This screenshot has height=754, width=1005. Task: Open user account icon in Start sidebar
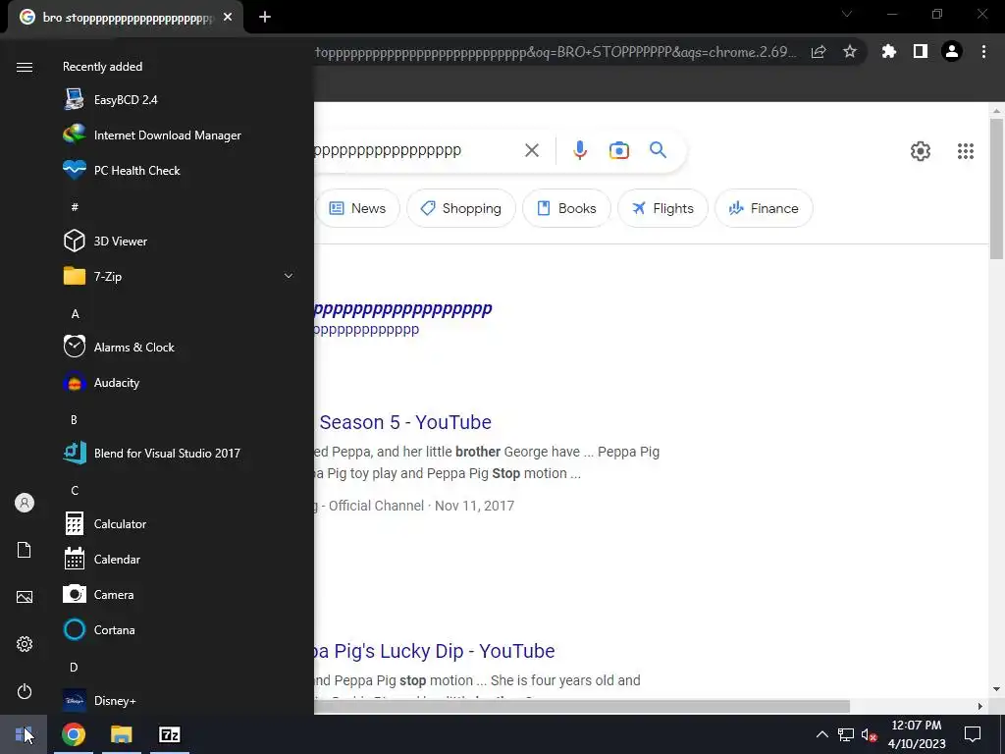[25, 503]
